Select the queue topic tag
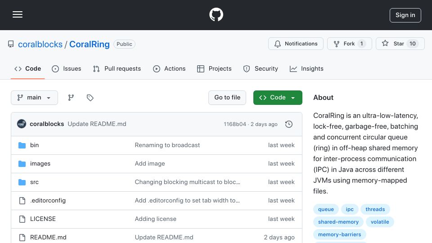Image resolution: width=432 pixels, height=243 pixels. (326, 209)
